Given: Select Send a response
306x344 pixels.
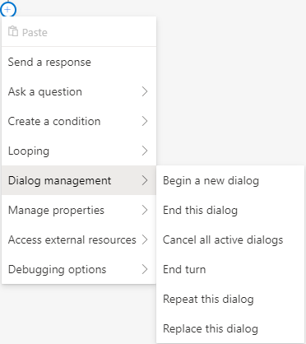Looking at the screenshot, I should (x=79, y=62).
